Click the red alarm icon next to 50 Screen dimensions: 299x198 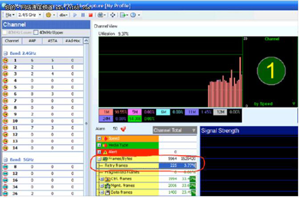click(123, 129)
